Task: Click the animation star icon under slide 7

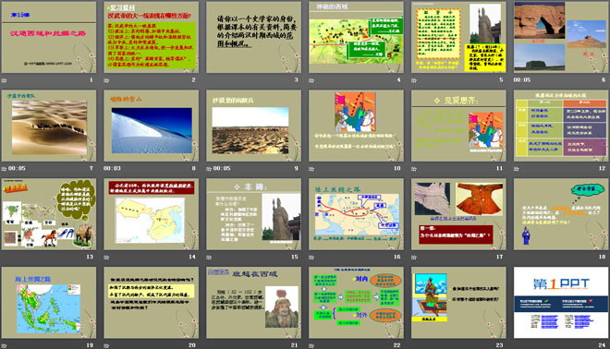Action: [5, 169]
